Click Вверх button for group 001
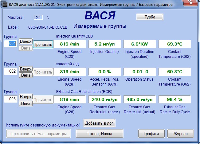 (25, 41)
